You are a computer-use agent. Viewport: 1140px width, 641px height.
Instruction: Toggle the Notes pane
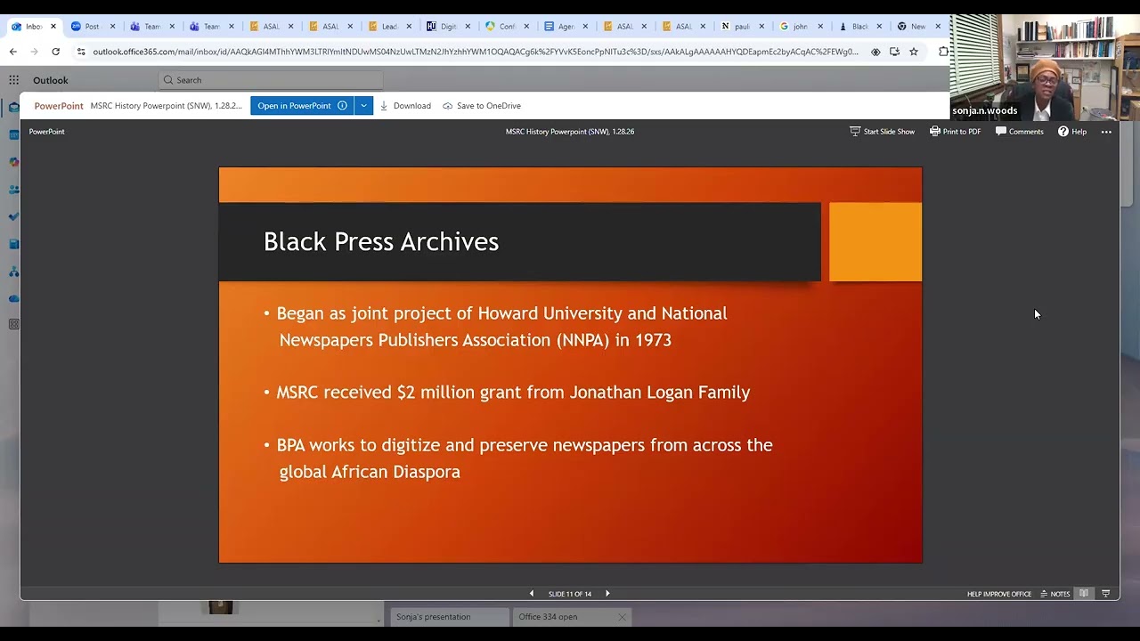point(1055,594)
